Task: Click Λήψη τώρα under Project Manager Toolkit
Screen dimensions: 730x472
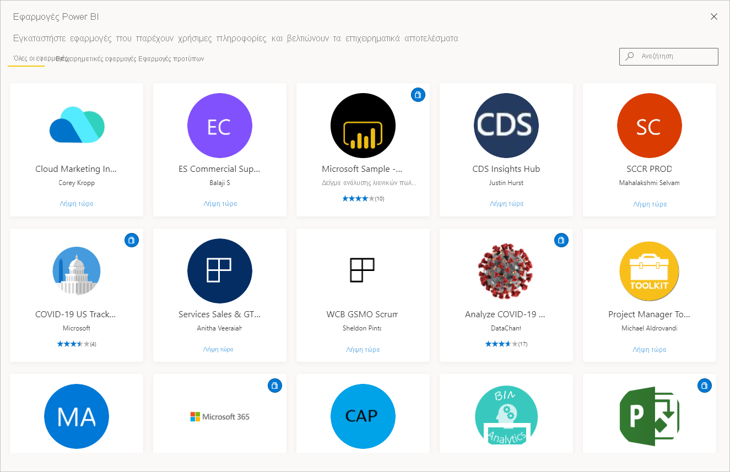Action: (649, 349)
